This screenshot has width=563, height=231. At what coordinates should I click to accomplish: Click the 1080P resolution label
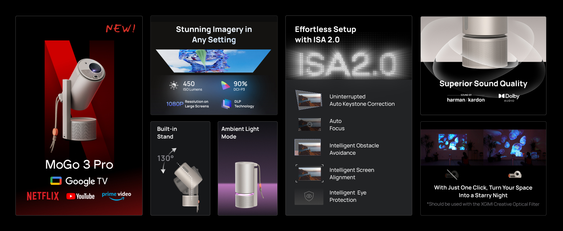coord(175,104)
